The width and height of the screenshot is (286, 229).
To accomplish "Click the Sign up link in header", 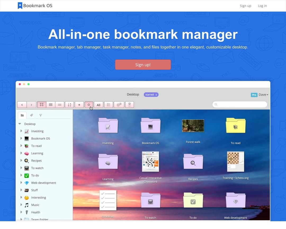I will [x=245, y=6].
